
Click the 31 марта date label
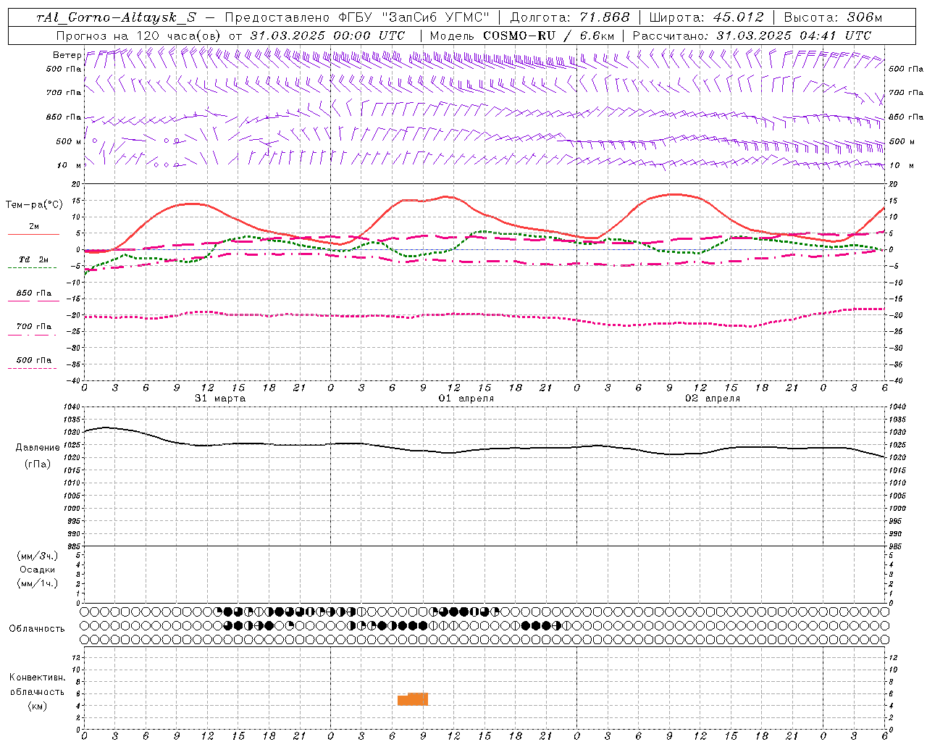tap(220, 399)
